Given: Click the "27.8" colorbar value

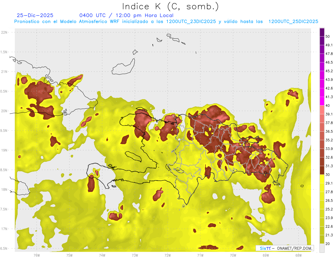Looking at the screenshot, I should [x=329, y=192].
